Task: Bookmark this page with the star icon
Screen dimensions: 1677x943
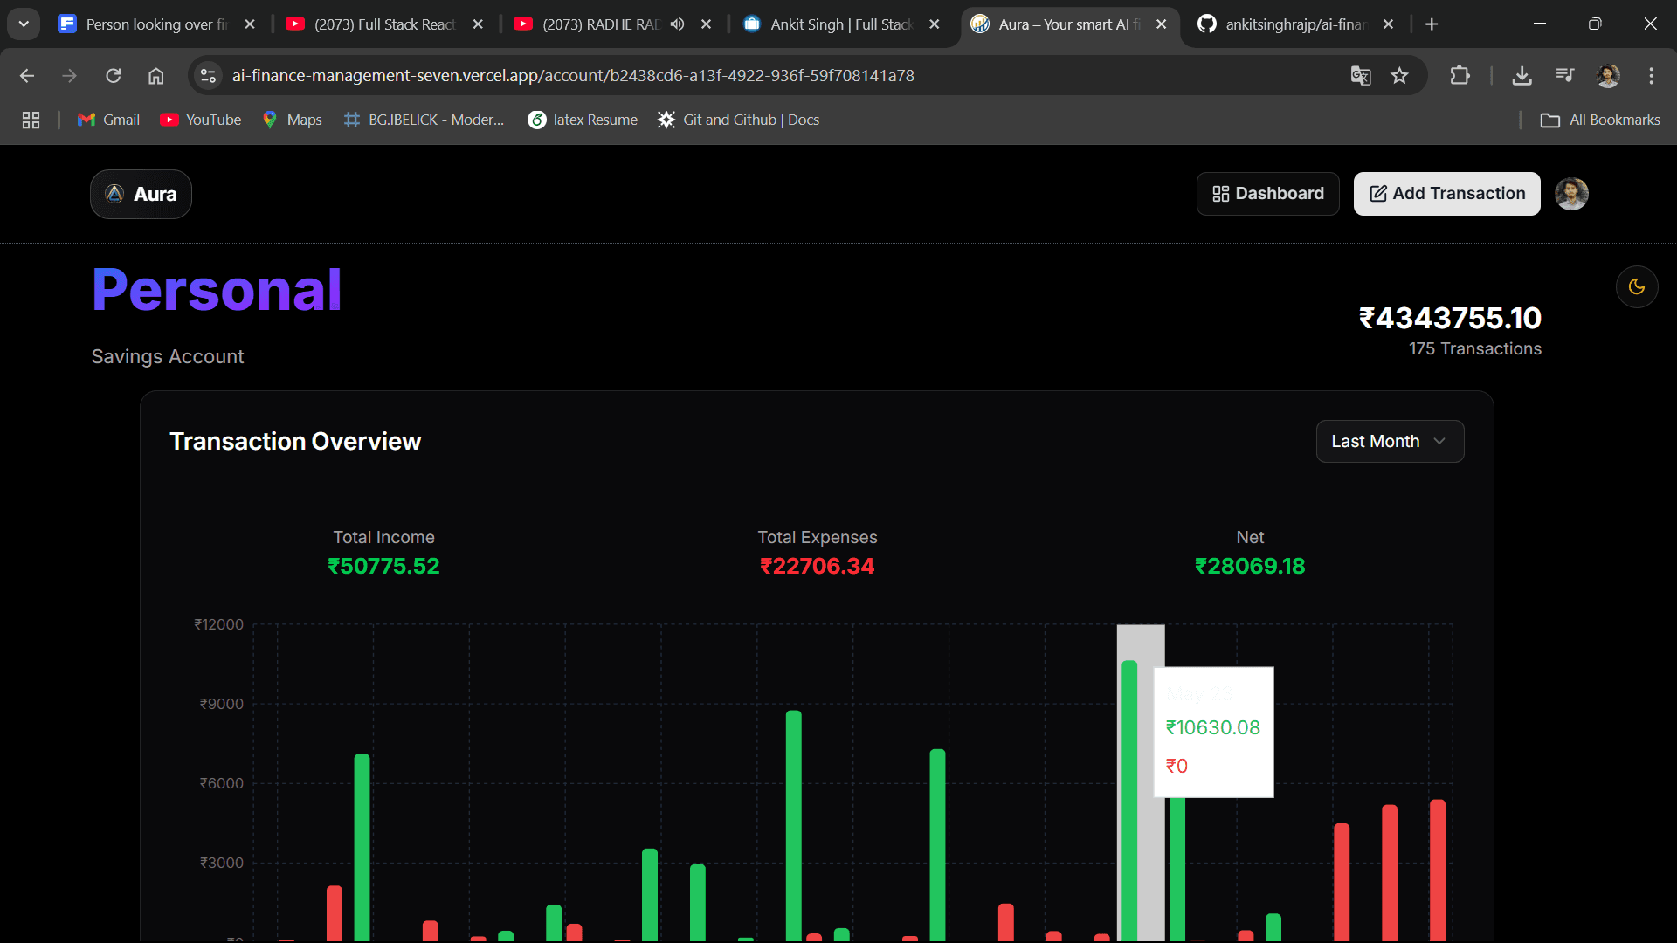Action: click(x=1399, y=76)
